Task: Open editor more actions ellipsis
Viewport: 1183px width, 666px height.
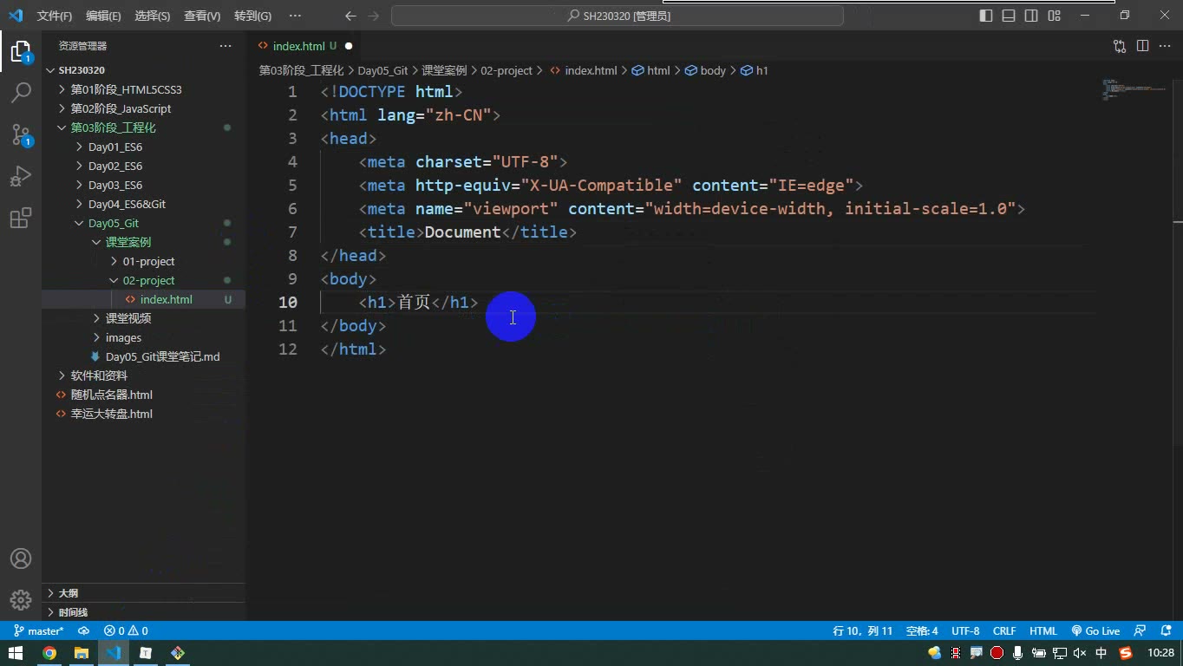Action: coord(1165,46)
